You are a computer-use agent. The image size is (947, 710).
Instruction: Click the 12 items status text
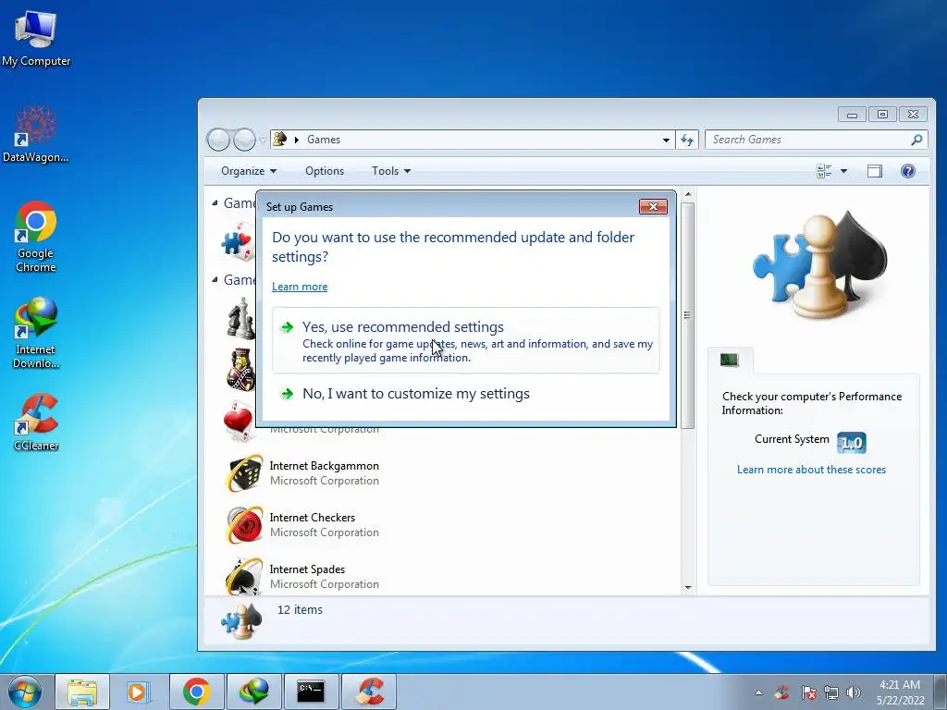tap(300, 610)
